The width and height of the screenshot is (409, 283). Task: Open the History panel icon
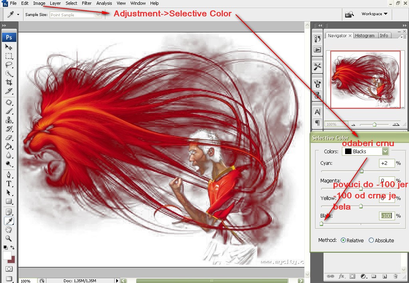point(317,39)
